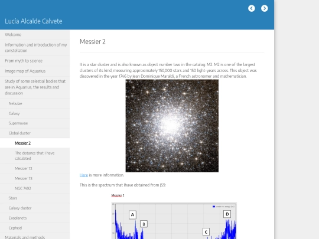Click label A on the spectrum chart
319x239 pixels.
pyautogui.click(x=132, y=215)
